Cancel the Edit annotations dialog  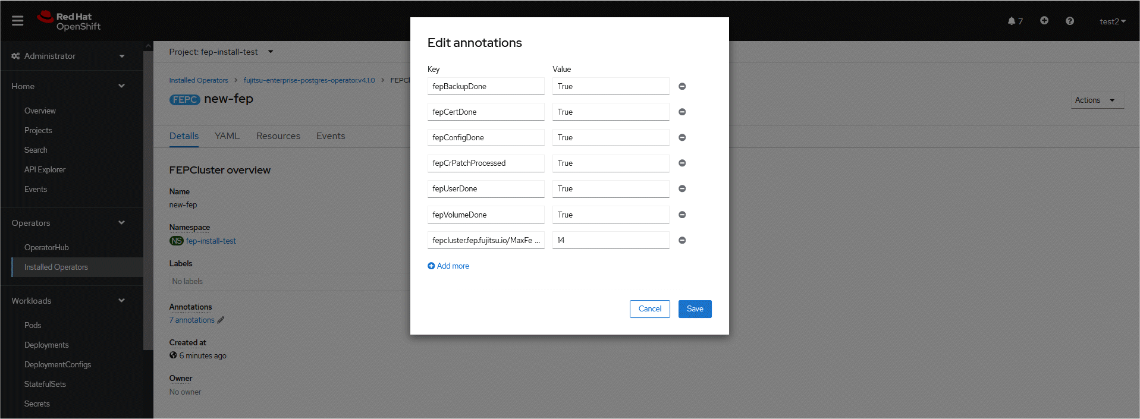[650, 309]
